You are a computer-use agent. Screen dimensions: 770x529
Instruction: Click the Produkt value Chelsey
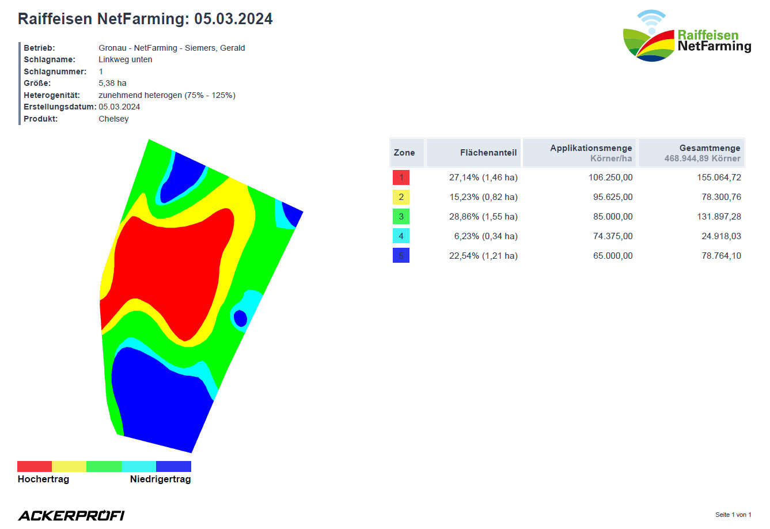113,119
